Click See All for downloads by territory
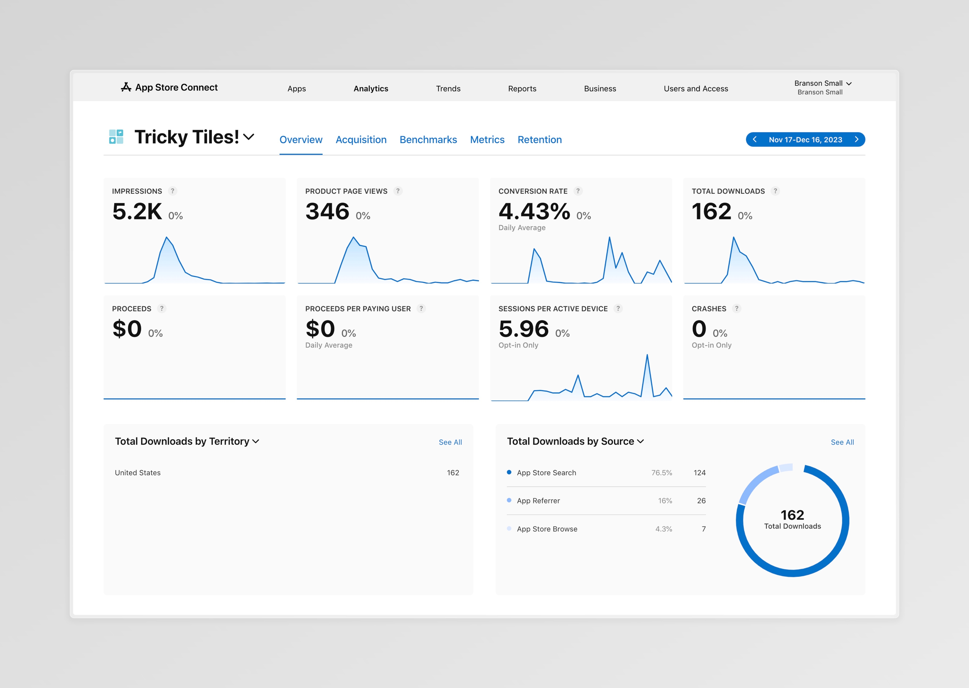Screen dimensions: 969x688 [450, 442]
